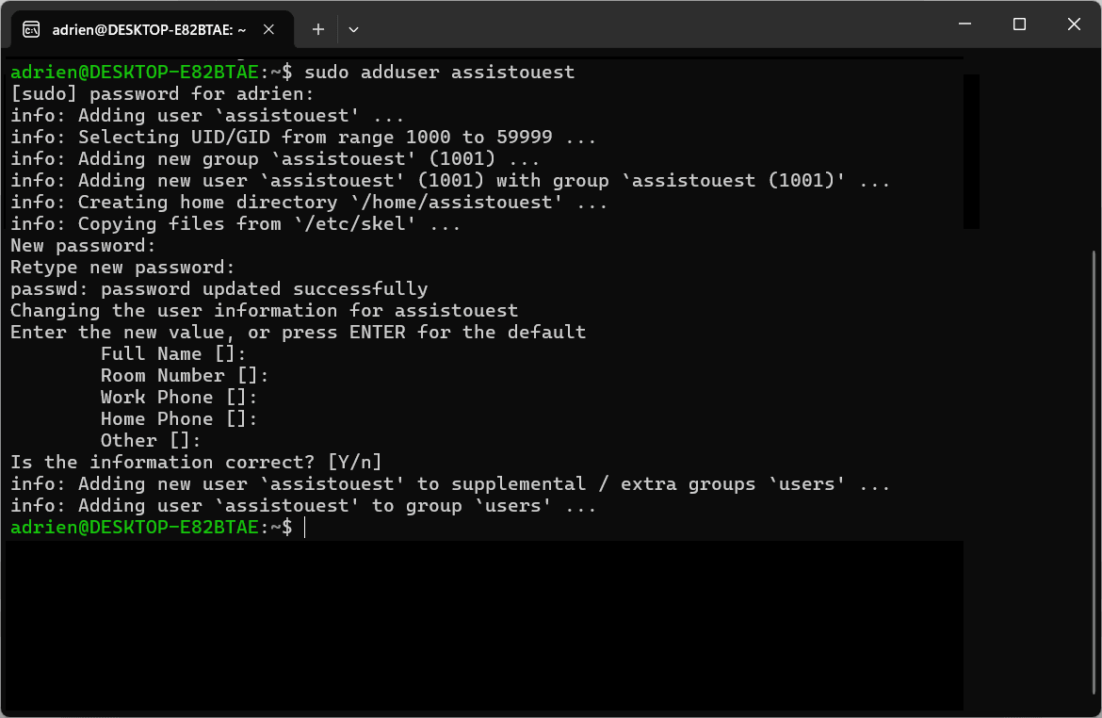The width and height of the screenshot is (1102, 718).
Task: Click 'Changing the user information for assistouest'
Action: point(265,311)
